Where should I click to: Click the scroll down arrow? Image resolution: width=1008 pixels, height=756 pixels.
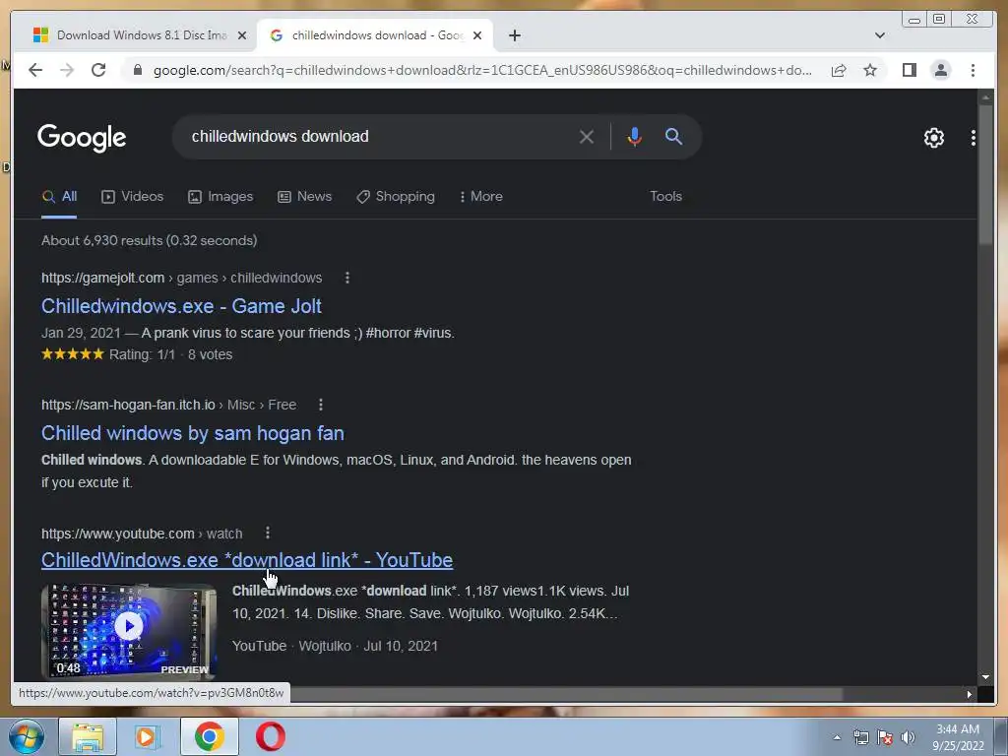(985, 677)
